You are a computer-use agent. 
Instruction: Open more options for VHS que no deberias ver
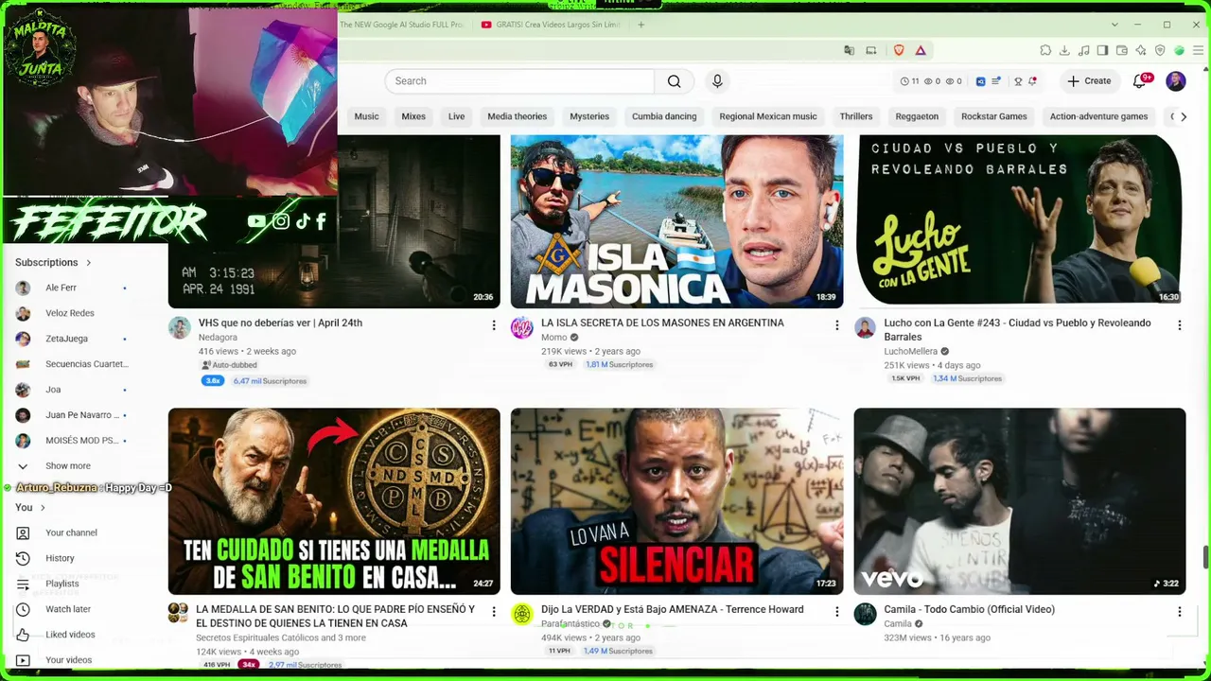coord(493,325)
